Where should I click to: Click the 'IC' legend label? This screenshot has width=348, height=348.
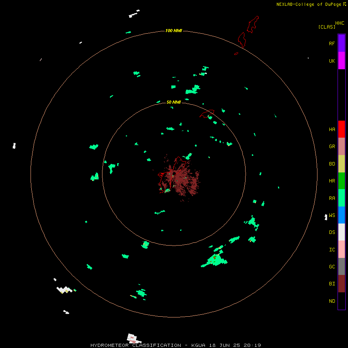[x=332, y=250]
